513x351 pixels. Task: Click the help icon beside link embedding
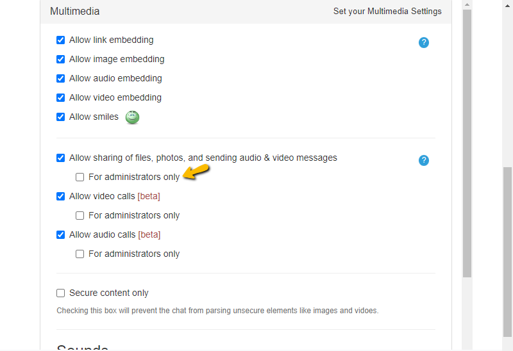423,42
